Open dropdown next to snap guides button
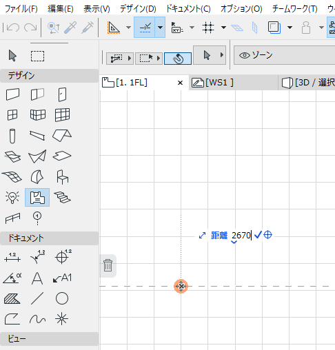 coord(160,27)
